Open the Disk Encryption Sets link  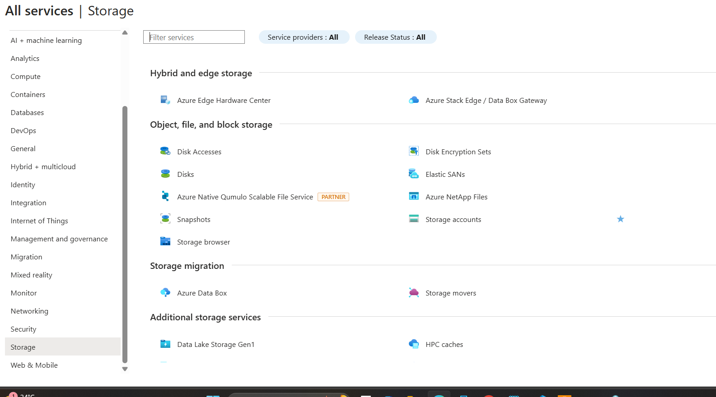tap(458, 152)
